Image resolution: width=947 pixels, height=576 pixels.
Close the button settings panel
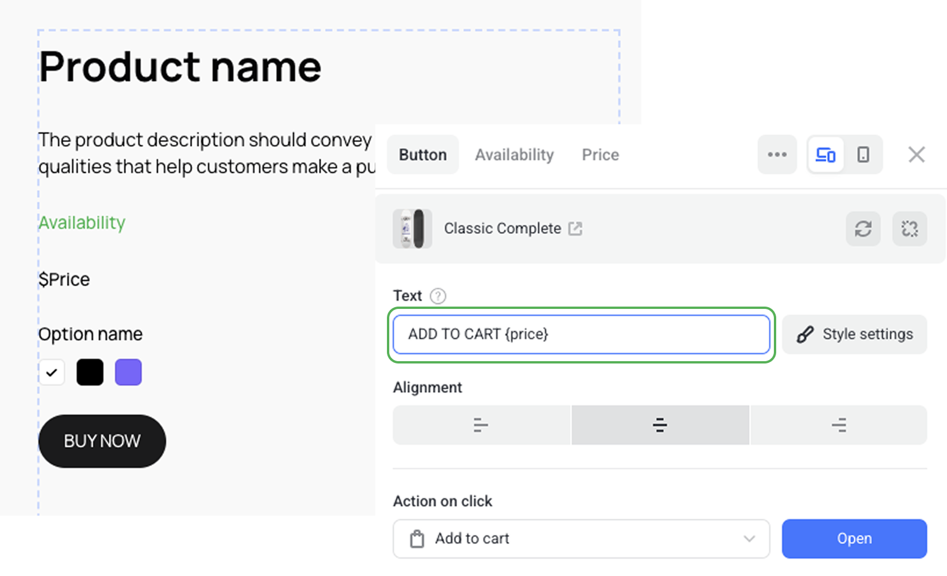pos(916,154)
